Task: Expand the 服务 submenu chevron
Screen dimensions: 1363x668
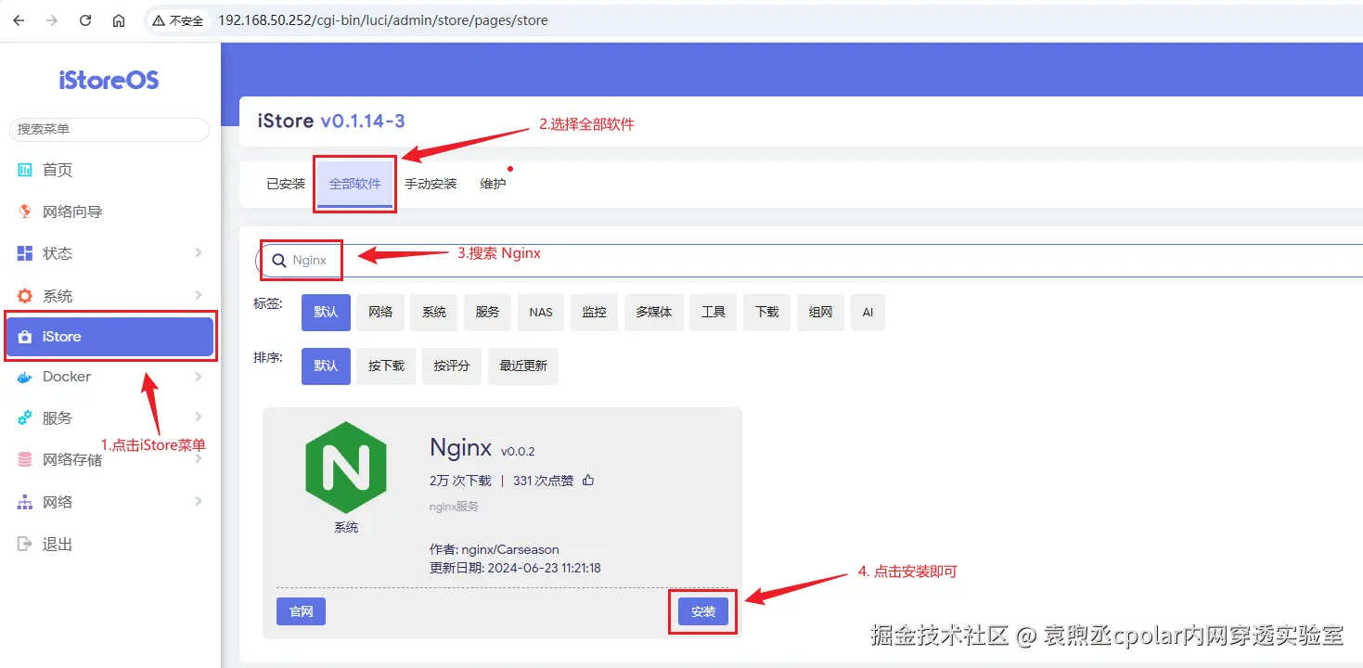Action: point(199,418)
